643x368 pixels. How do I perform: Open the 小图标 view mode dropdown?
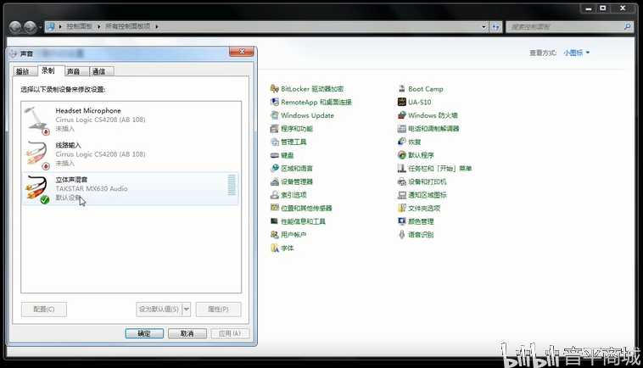(576, 53)
